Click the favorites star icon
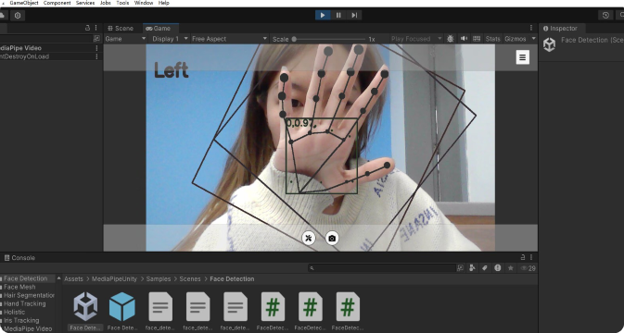624x333 pixels. (511, 268)
